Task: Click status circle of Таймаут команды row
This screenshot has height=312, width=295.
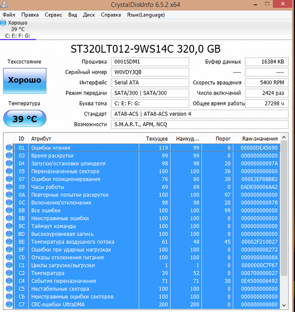Action: click(9, 226)
